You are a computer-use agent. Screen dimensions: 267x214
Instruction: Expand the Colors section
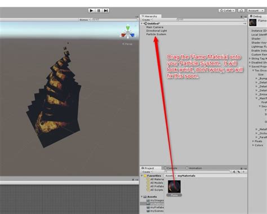pyautogui.click(x=253, y=145)
